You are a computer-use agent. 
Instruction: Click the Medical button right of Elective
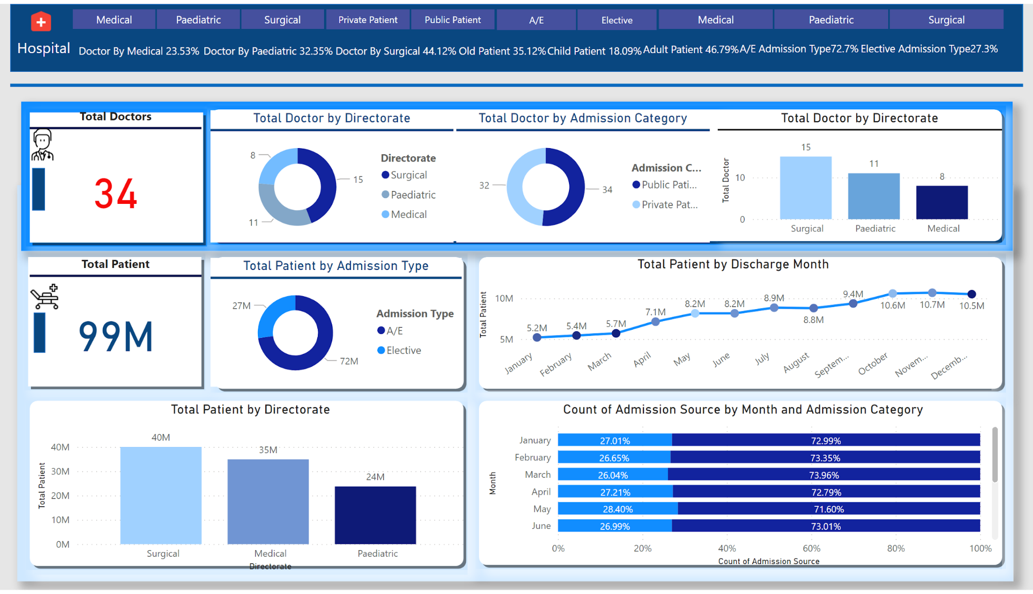tap(715, 20)
